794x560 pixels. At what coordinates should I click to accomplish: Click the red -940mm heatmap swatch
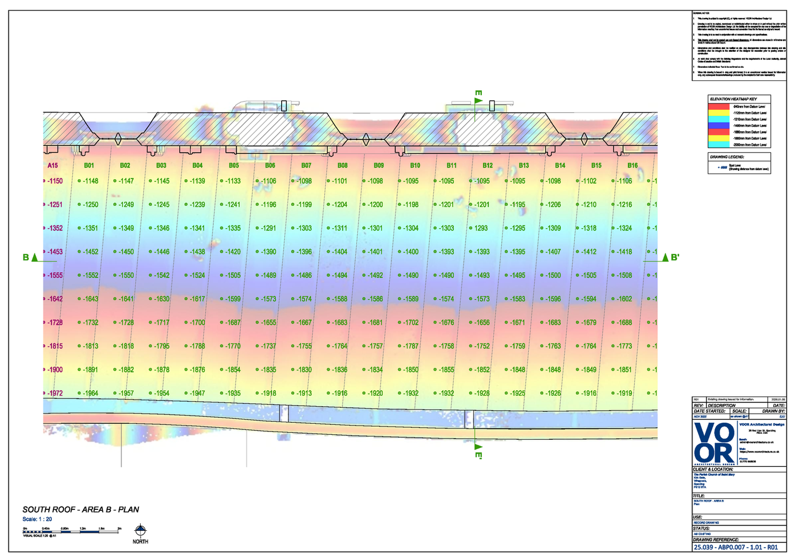(x=720, y=106)
